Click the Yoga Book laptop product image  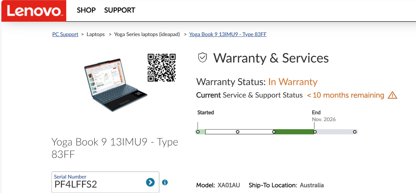click(x=115, y=85)
